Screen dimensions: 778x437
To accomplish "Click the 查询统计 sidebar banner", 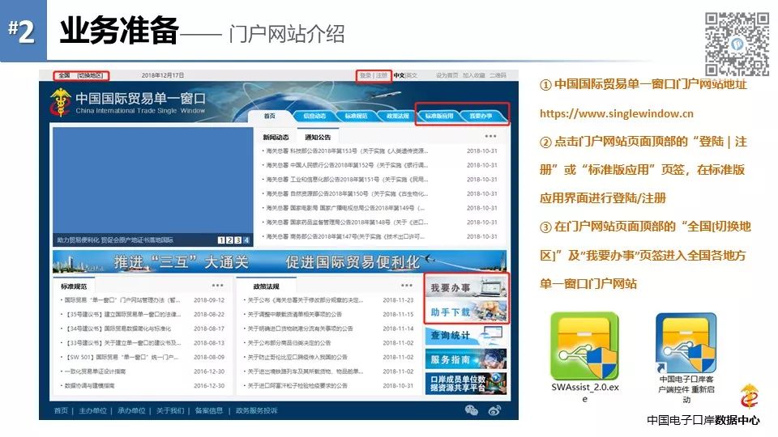I will 466,335.
